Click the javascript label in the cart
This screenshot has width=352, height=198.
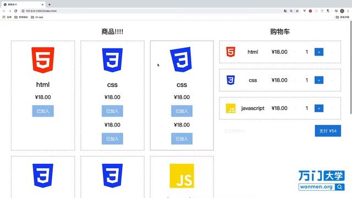point(253,108)
